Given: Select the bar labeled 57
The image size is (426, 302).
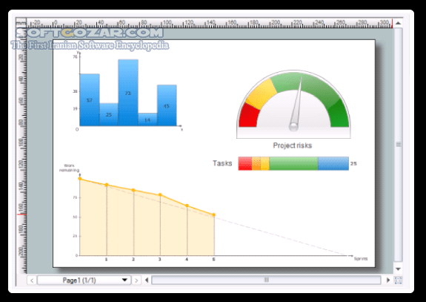Looking at the screenshot, I should (90, 100).
